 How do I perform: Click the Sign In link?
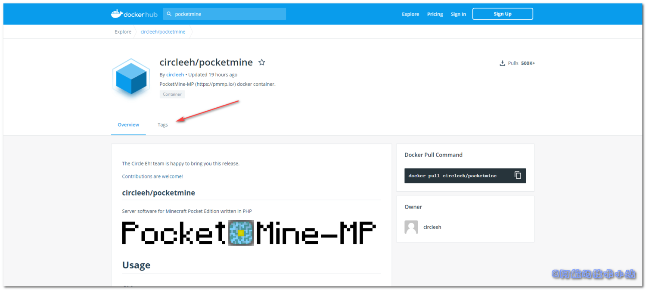coord(458,14)
